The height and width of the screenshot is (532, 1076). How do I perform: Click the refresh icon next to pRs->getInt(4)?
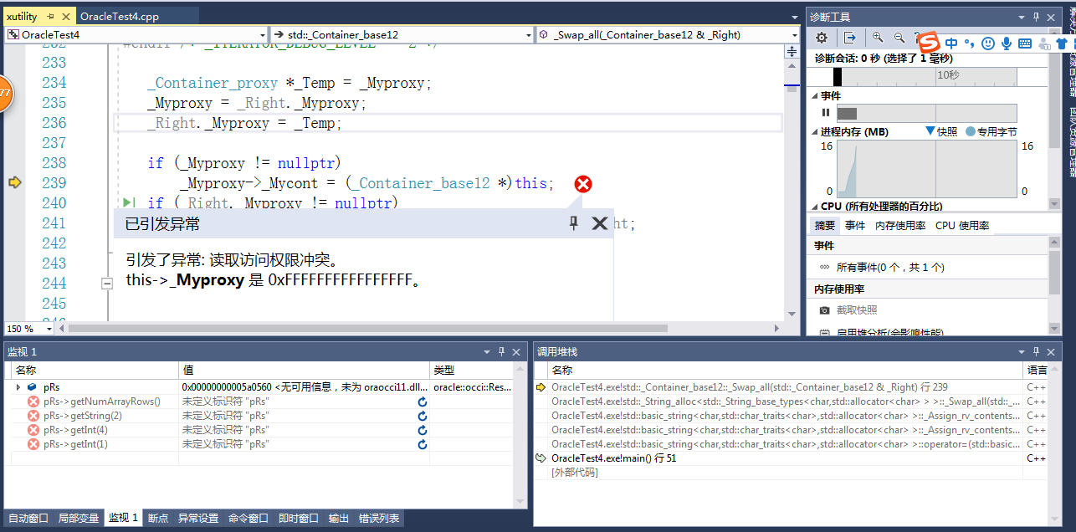pyautogui.click(x=423, y=430)
